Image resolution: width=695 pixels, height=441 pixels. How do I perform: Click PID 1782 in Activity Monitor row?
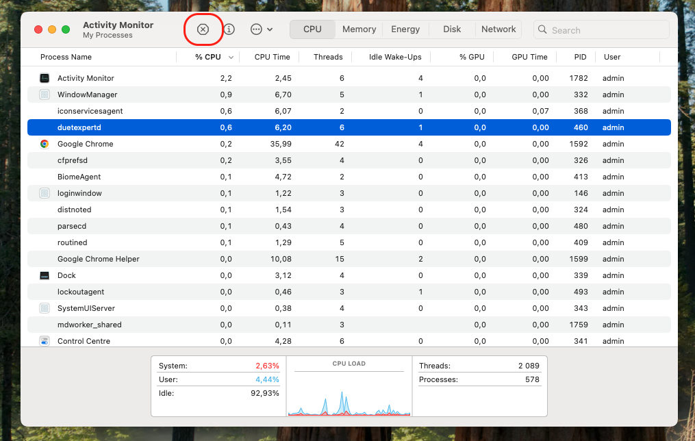(579, 78)
